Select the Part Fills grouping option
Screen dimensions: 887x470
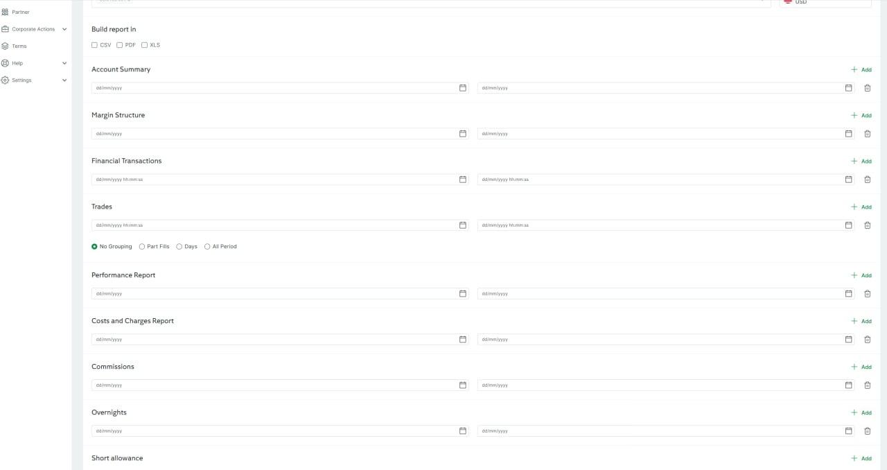(x=142, y=247)
